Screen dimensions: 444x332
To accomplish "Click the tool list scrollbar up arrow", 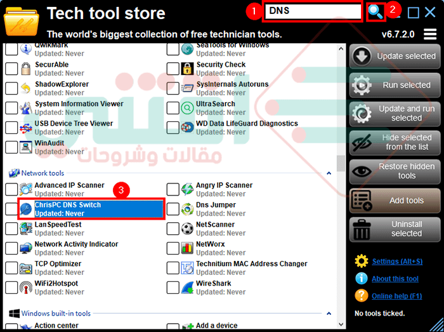I will (x=341, y=48).
